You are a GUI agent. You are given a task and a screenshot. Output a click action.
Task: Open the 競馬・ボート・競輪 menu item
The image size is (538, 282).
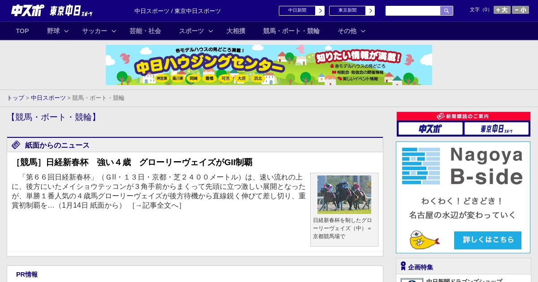(x=291, y=31)
